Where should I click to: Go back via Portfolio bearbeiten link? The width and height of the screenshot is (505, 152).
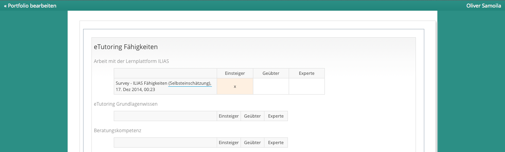click(x=30, y=6)
